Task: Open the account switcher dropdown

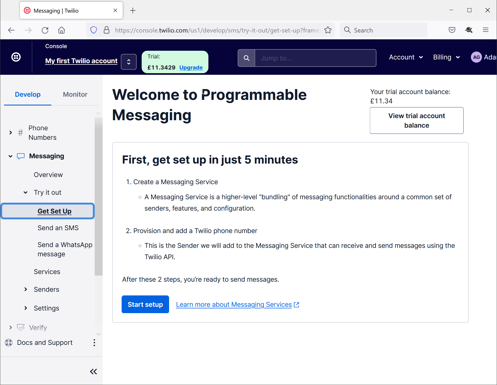Action: [129, 62]
